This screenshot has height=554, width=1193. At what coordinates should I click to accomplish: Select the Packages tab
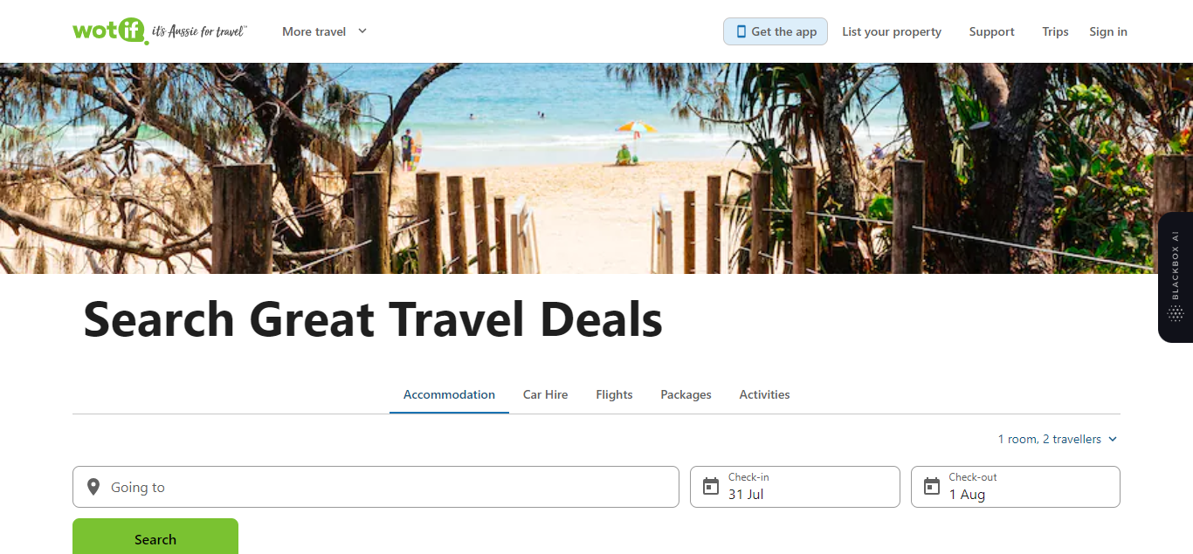pos(686,394)
